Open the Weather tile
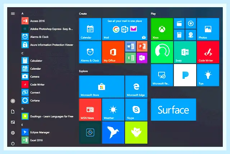Image resolution: width=230 pixels, height=154 pixels. coord(113,110)
